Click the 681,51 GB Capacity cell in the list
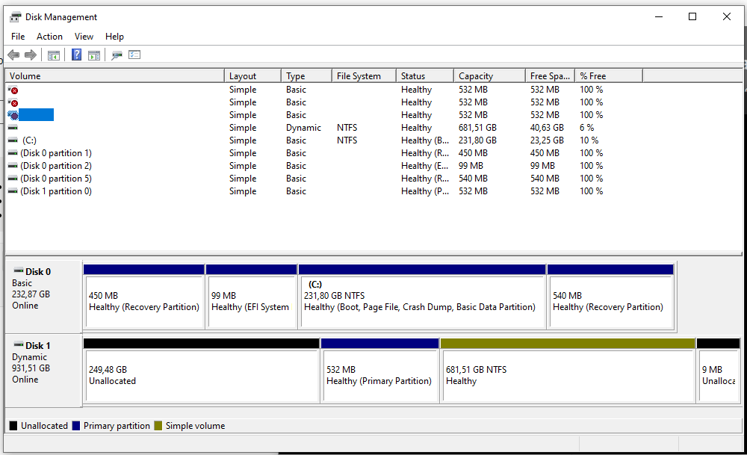Viewport: 747px width, 455px height. point(477,128)
